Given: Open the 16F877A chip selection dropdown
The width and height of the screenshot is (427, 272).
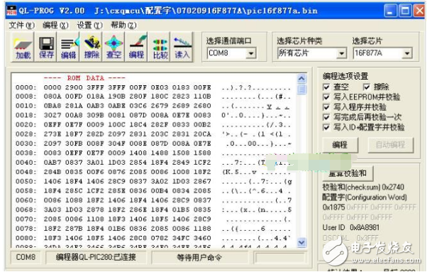Looking at the screenshot, I should pos(407,53).
